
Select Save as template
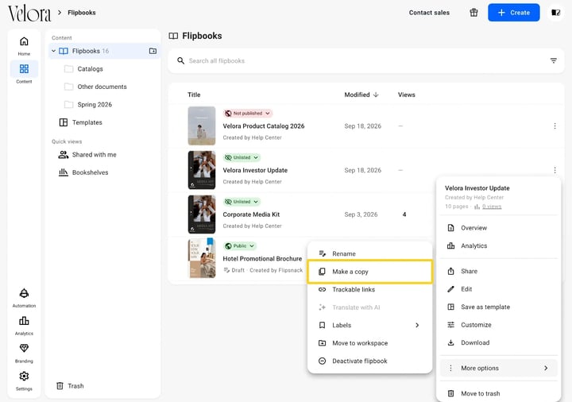pos(499,307)
